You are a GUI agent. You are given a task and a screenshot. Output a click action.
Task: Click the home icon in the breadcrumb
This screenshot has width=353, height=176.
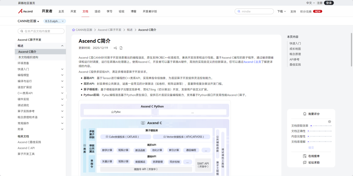pos(73,30)
